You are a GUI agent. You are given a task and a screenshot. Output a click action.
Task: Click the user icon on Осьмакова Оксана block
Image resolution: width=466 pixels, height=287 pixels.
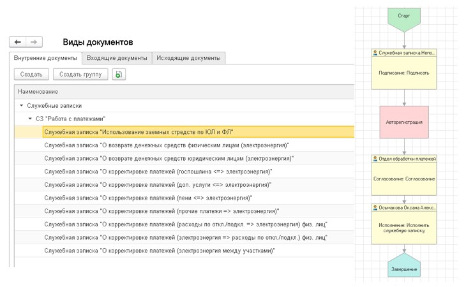(375, 208)
